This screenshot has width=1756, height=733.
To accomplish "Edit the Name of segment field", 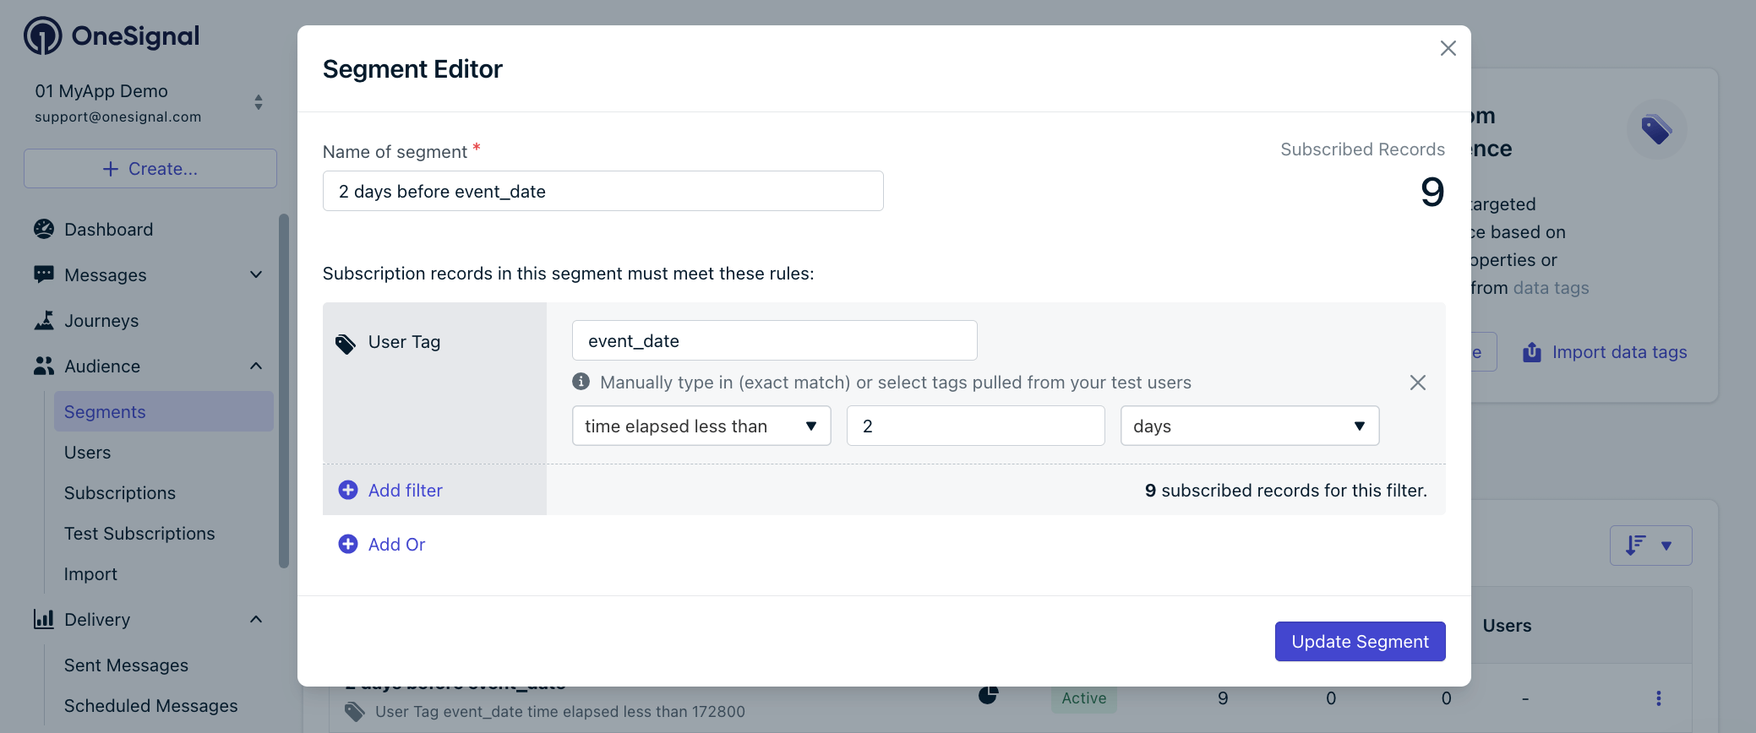I will click(603, 191).
